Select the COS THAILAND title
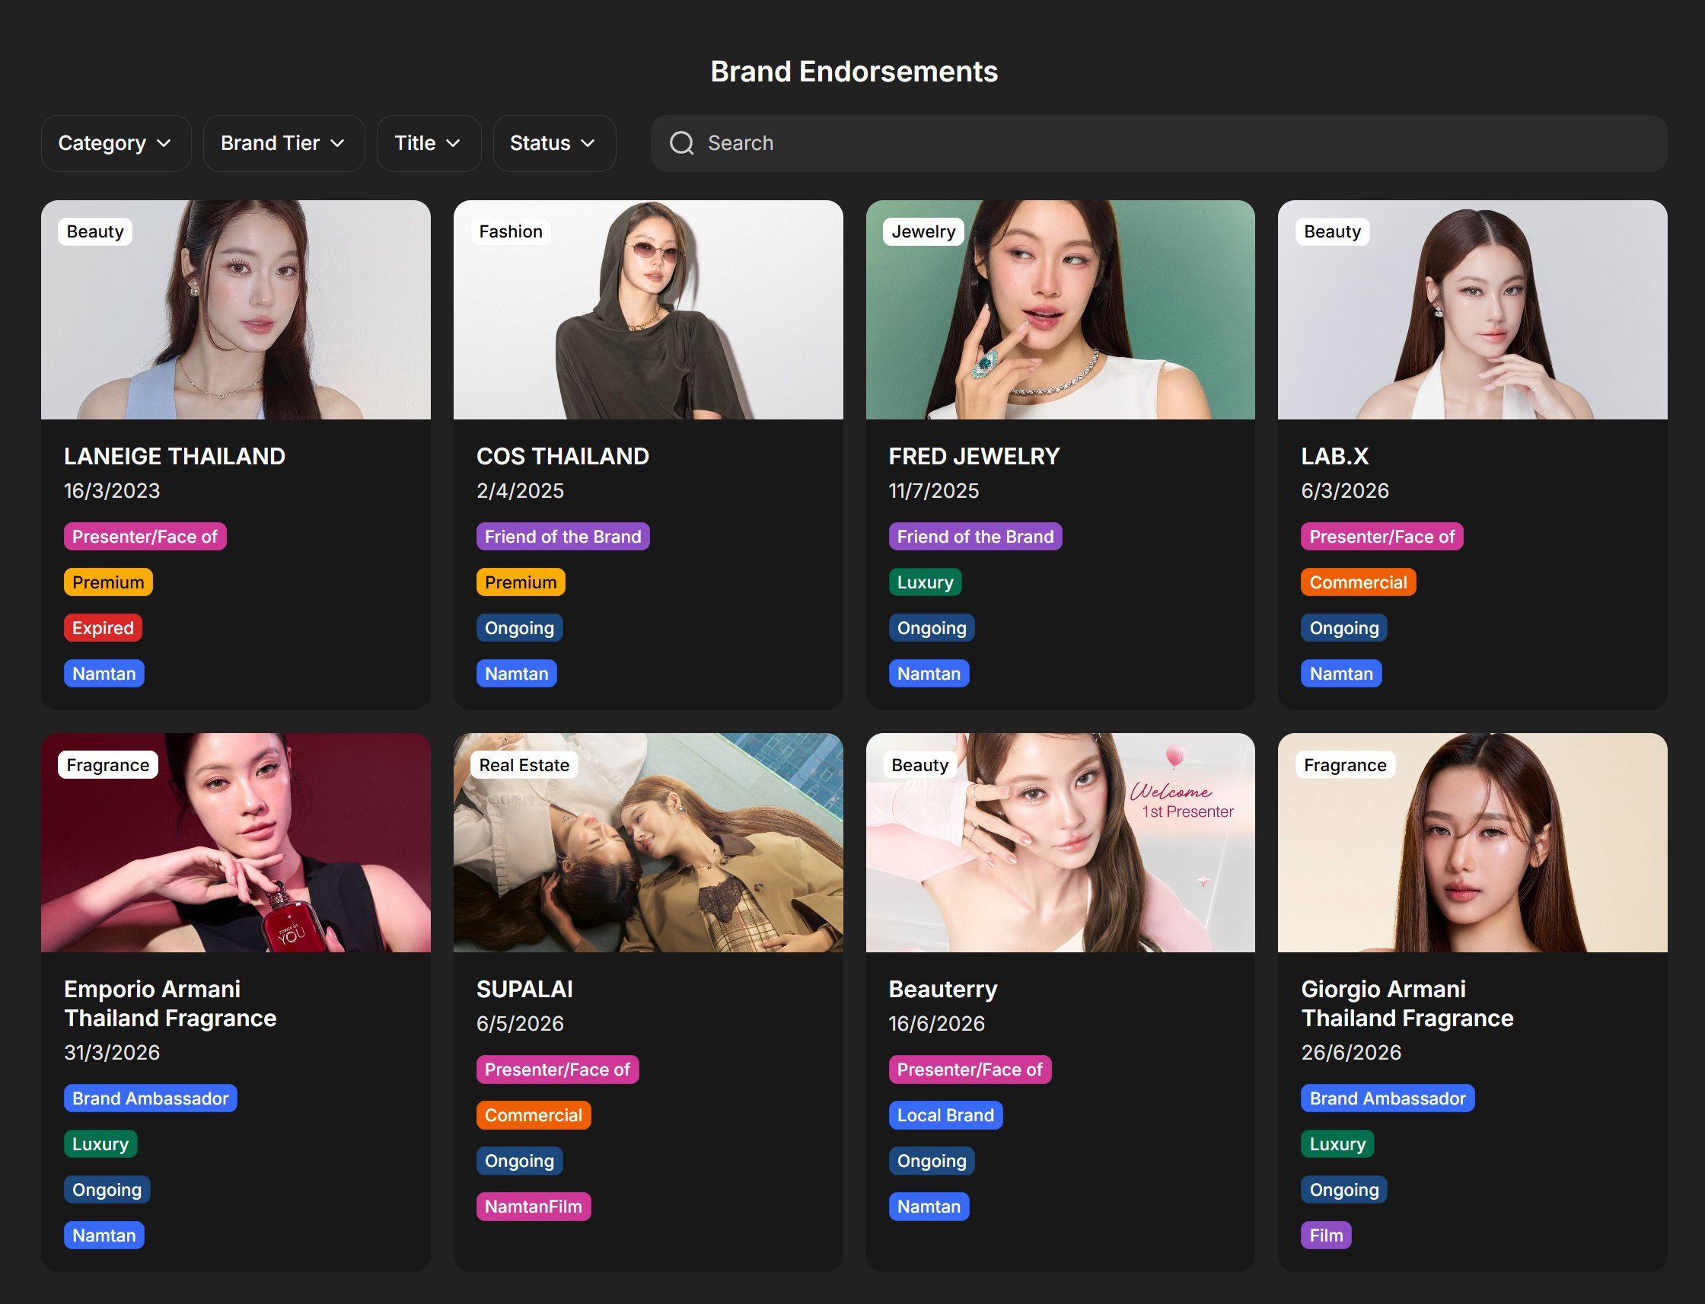This screenshot has height=1304, width=1705. click(562, 457)
